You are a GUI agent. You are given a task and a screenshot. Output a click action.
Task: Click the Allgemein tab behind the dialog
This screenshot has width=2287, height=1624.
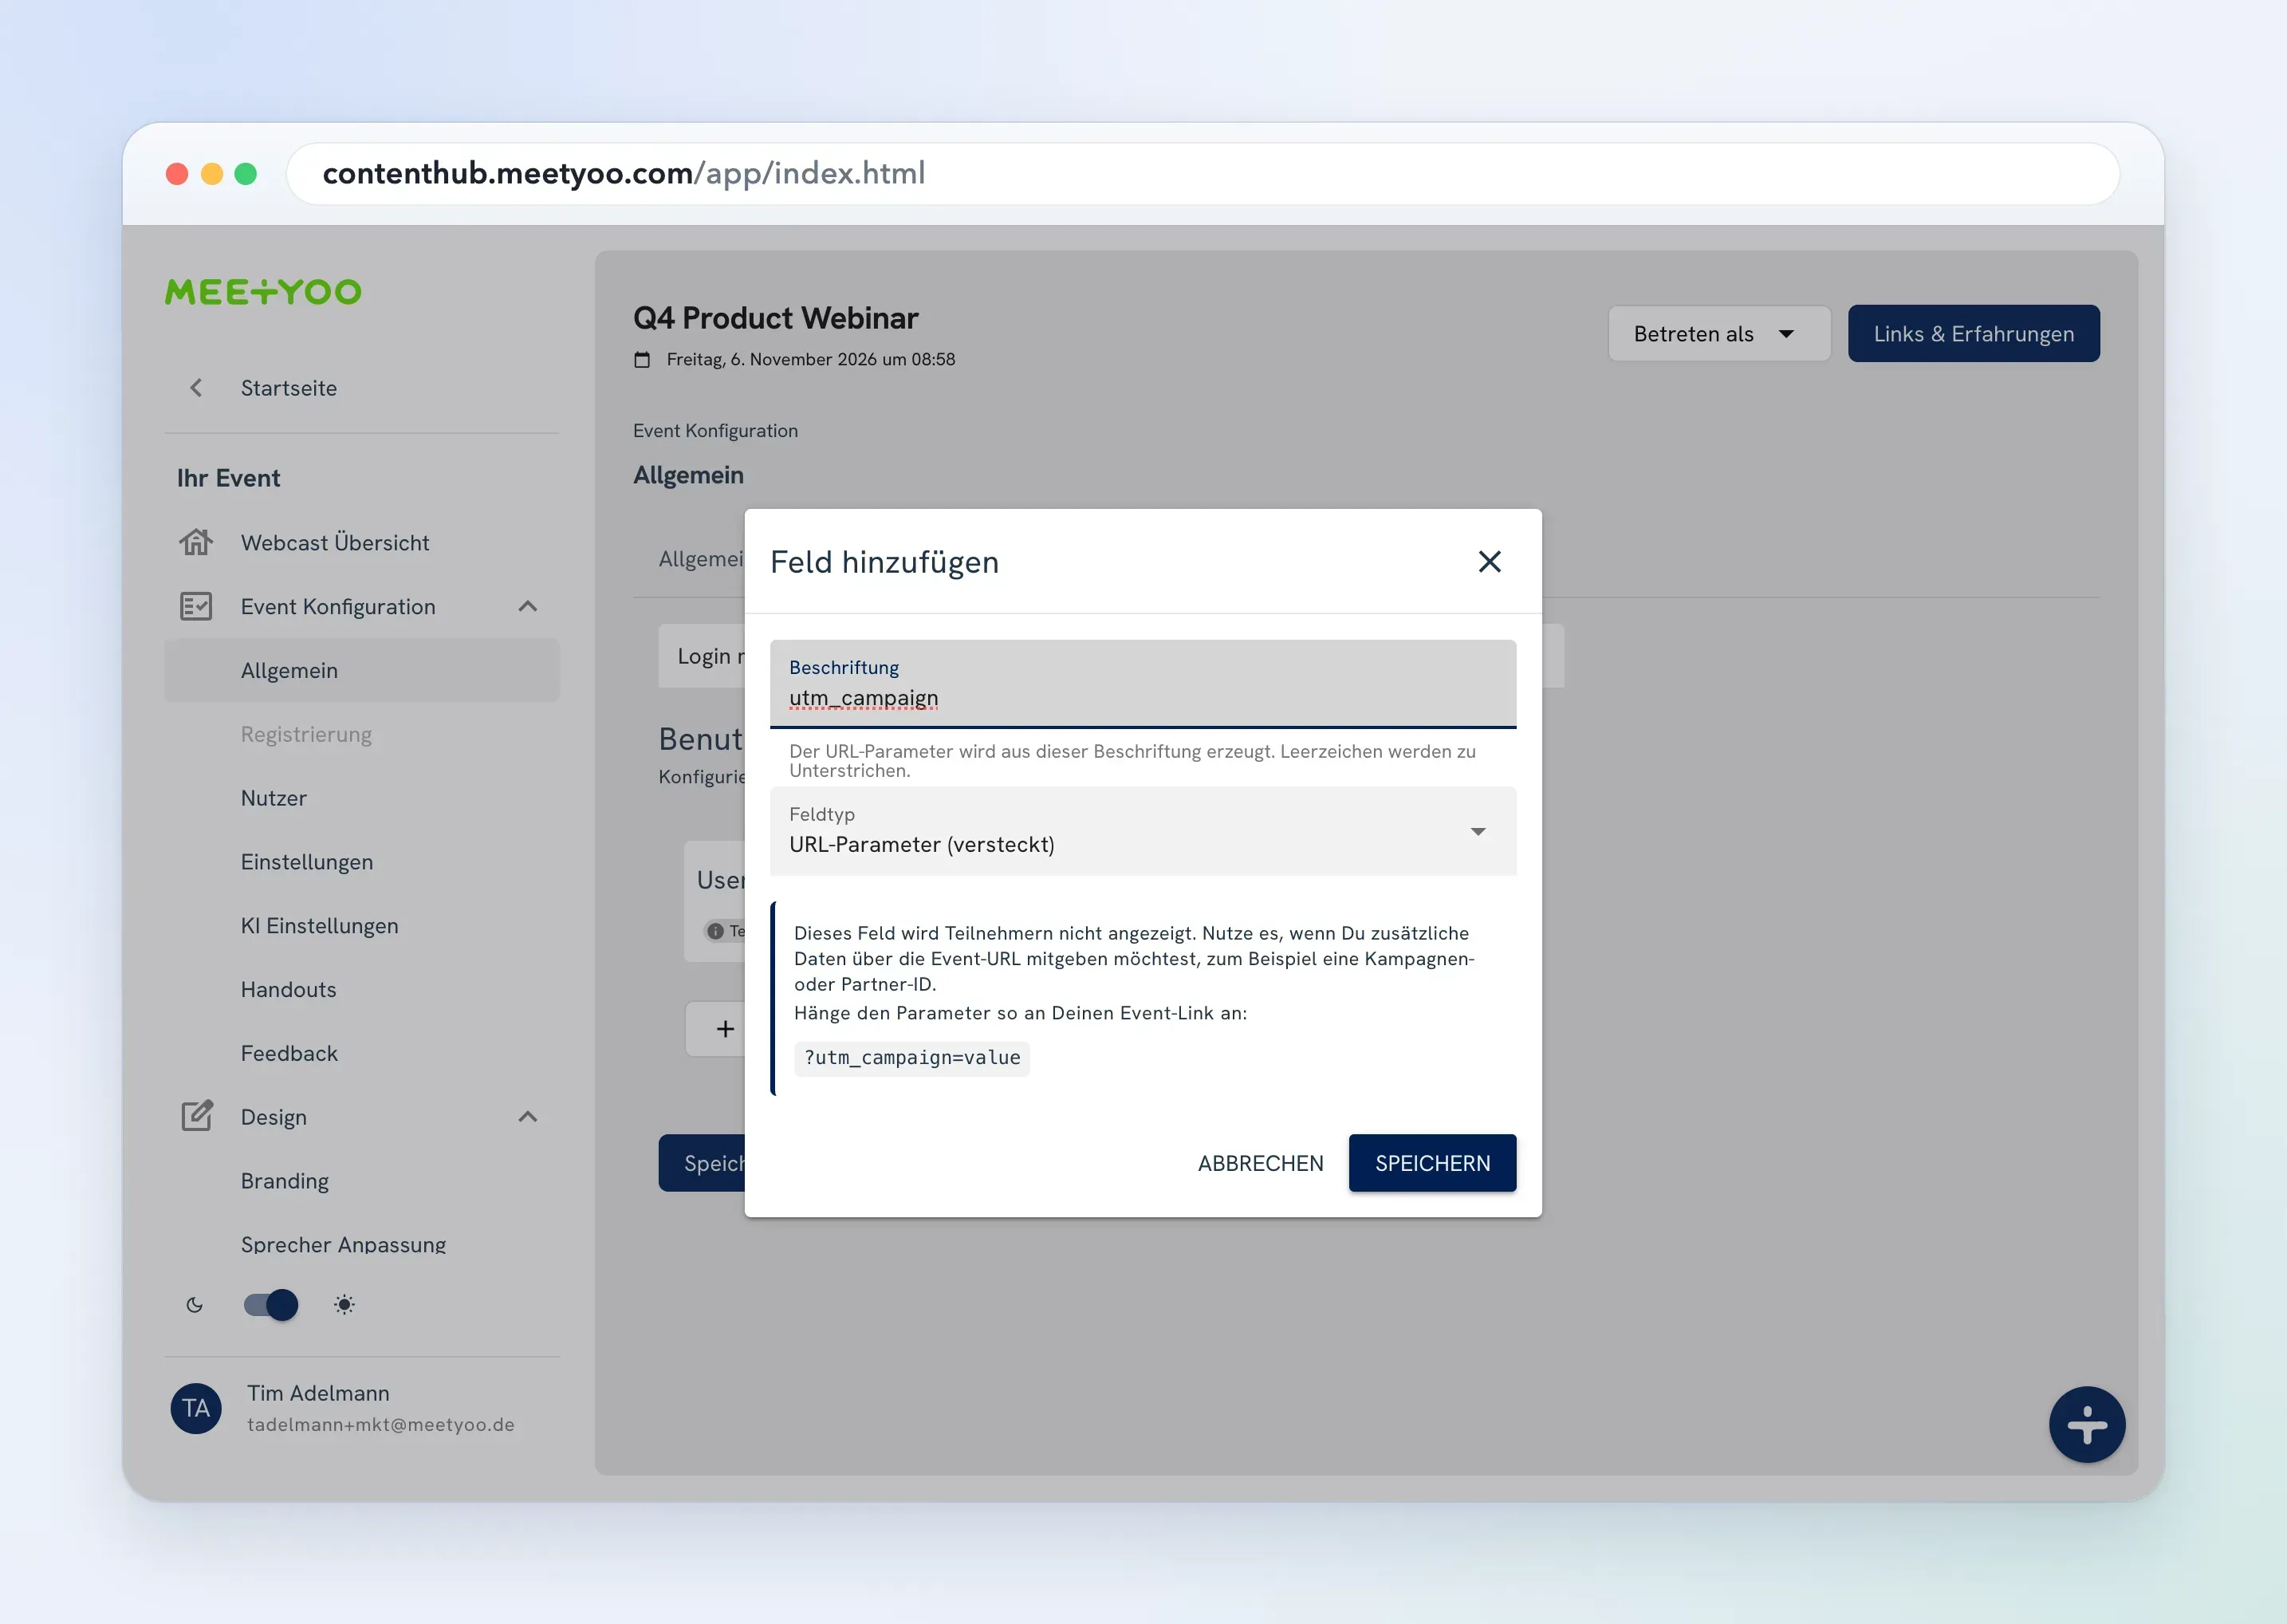(x=701, y=559)
